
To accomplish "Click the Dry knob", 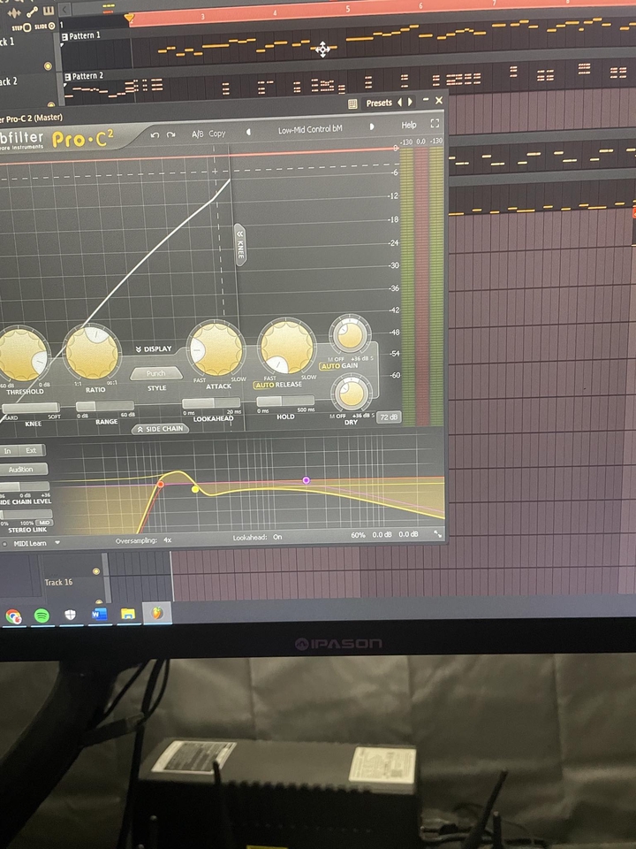I will [351, 394].
